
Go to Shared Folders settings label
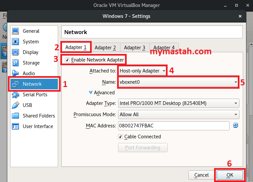point(39,115)
